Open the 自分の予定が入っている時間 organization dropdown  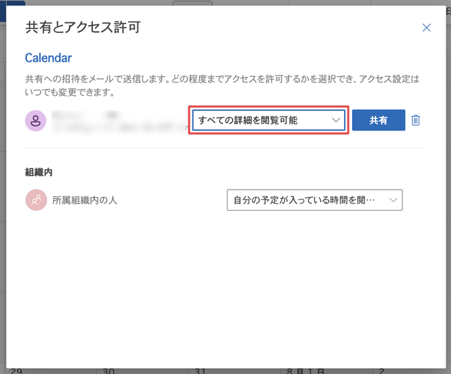[314, 200]
